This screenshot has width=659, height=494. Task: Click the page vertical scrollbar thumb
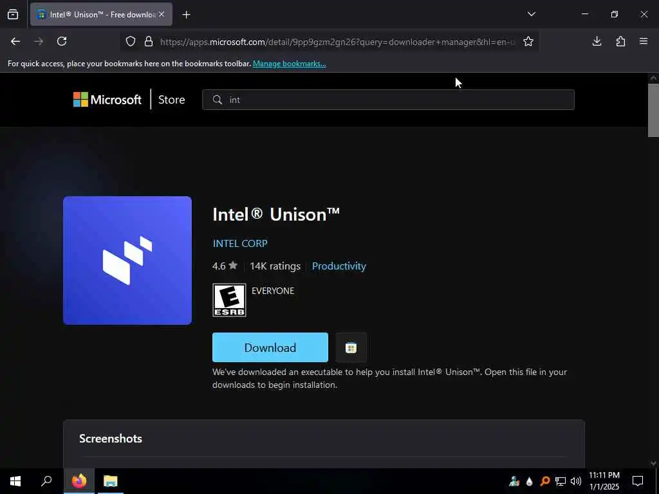pos(653,110)
